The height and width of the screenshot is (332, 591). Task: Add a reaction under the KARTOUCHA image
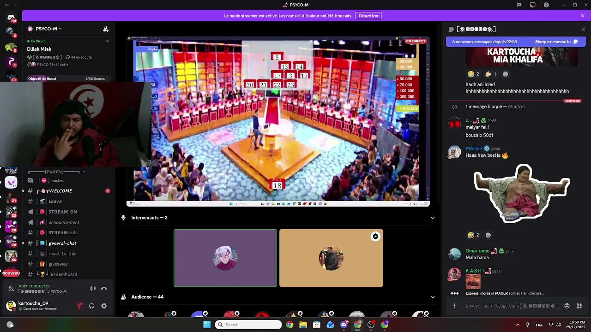click(x=505, y=74)
